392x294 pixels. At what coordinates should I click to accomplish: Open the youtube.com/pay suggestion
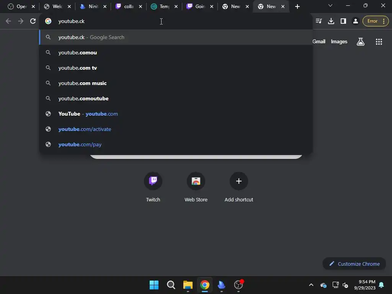point(176,144)
